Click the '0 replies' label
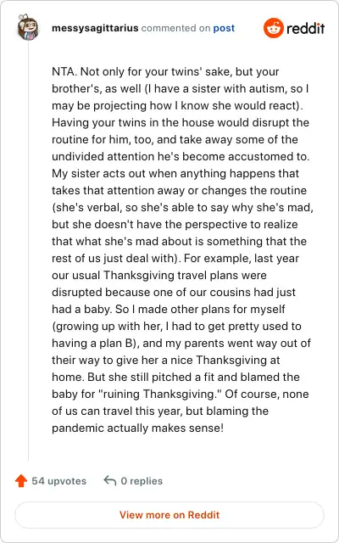The height and width of the screenshot is (543, 339). point(142,481)
